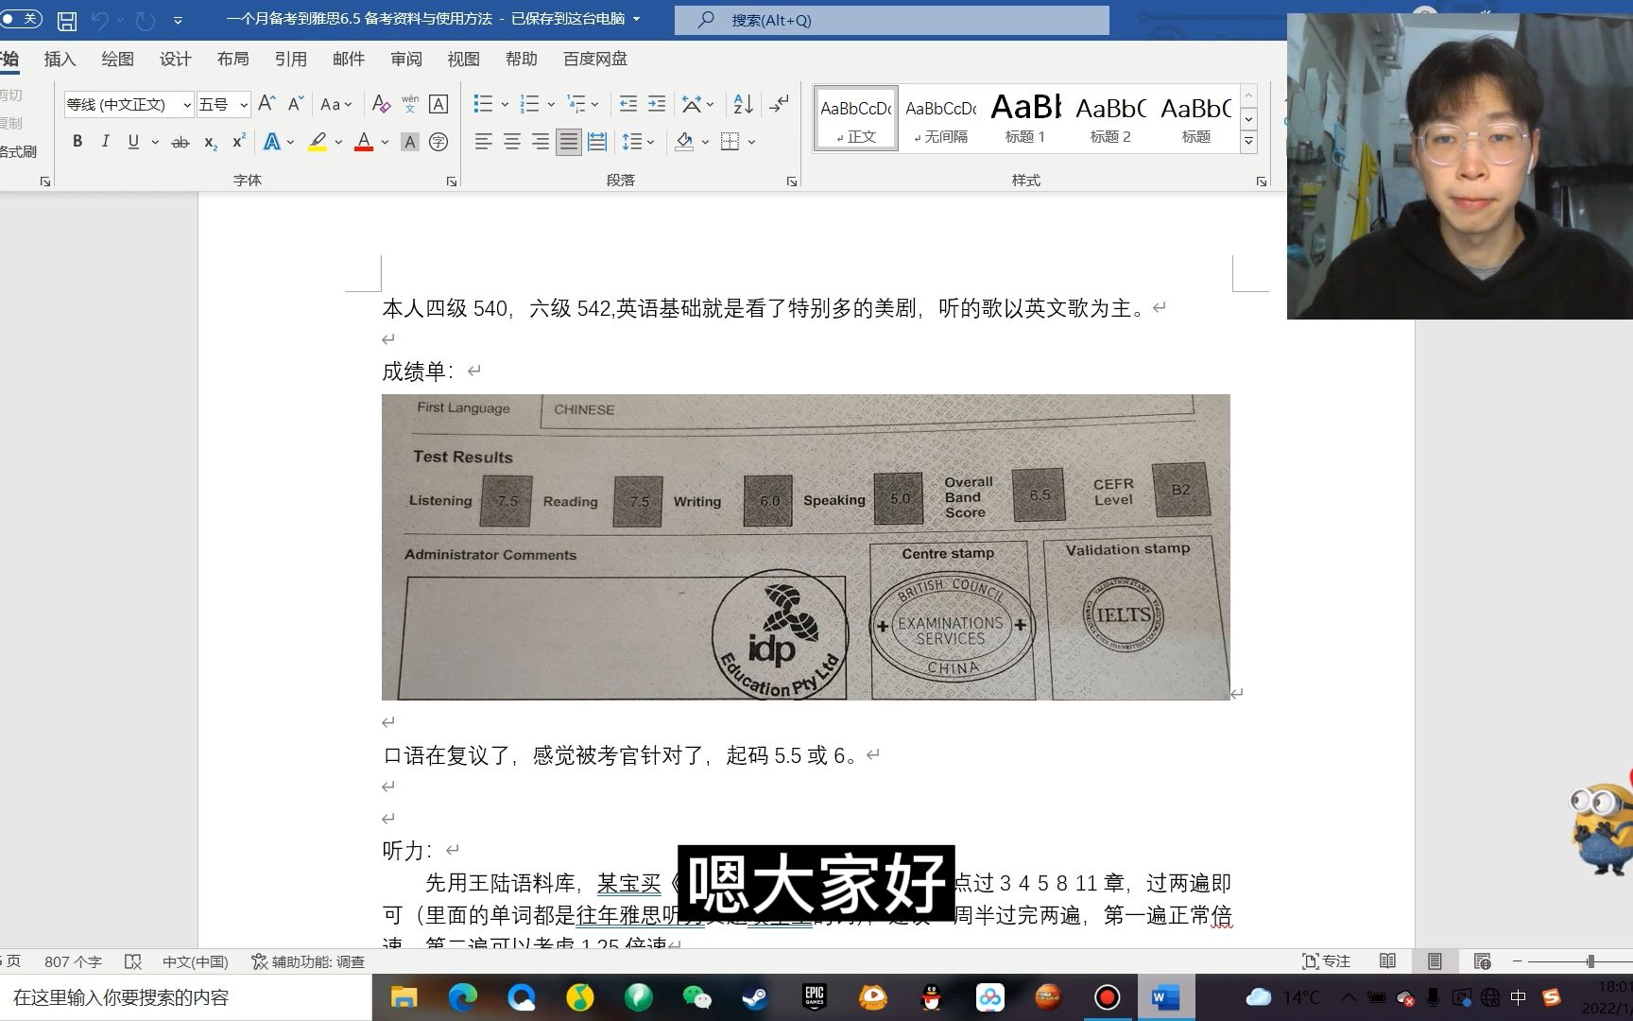Click the Asian layout icon
This screenshot has height=1021, width=1633.
click(693, 104)
